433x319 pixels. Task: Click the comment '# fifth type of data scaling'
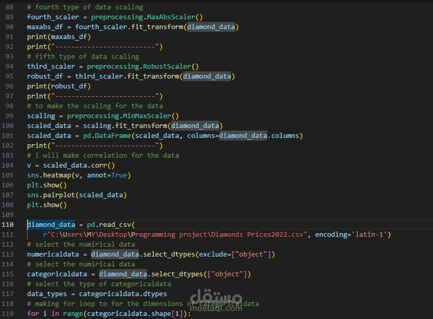(x=83, y=56)
